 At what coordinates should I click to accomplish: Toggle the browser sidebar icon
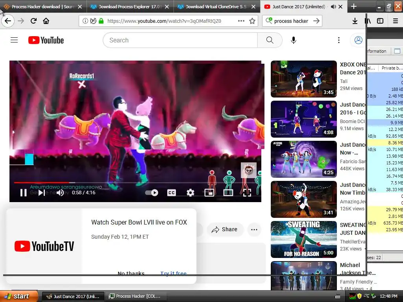[380, 21]
